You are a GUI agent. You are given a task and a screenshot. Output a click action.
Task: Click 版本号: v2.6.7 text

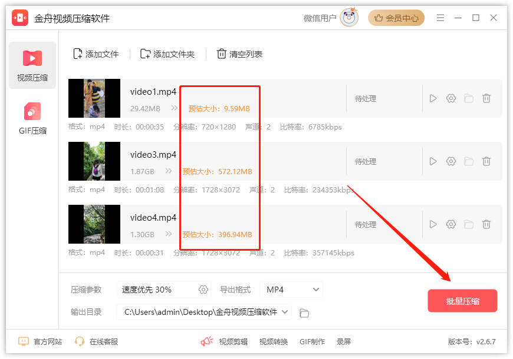click(x=472, y=342)
